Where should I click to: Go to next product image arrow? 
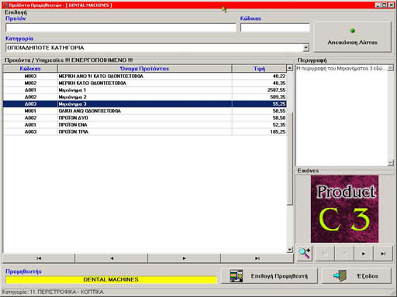pyautogui.click(x=364, y=254)
